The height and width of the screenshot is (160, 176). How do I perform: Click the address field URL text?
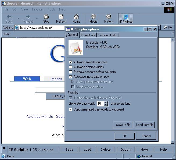tap(36, 28)
